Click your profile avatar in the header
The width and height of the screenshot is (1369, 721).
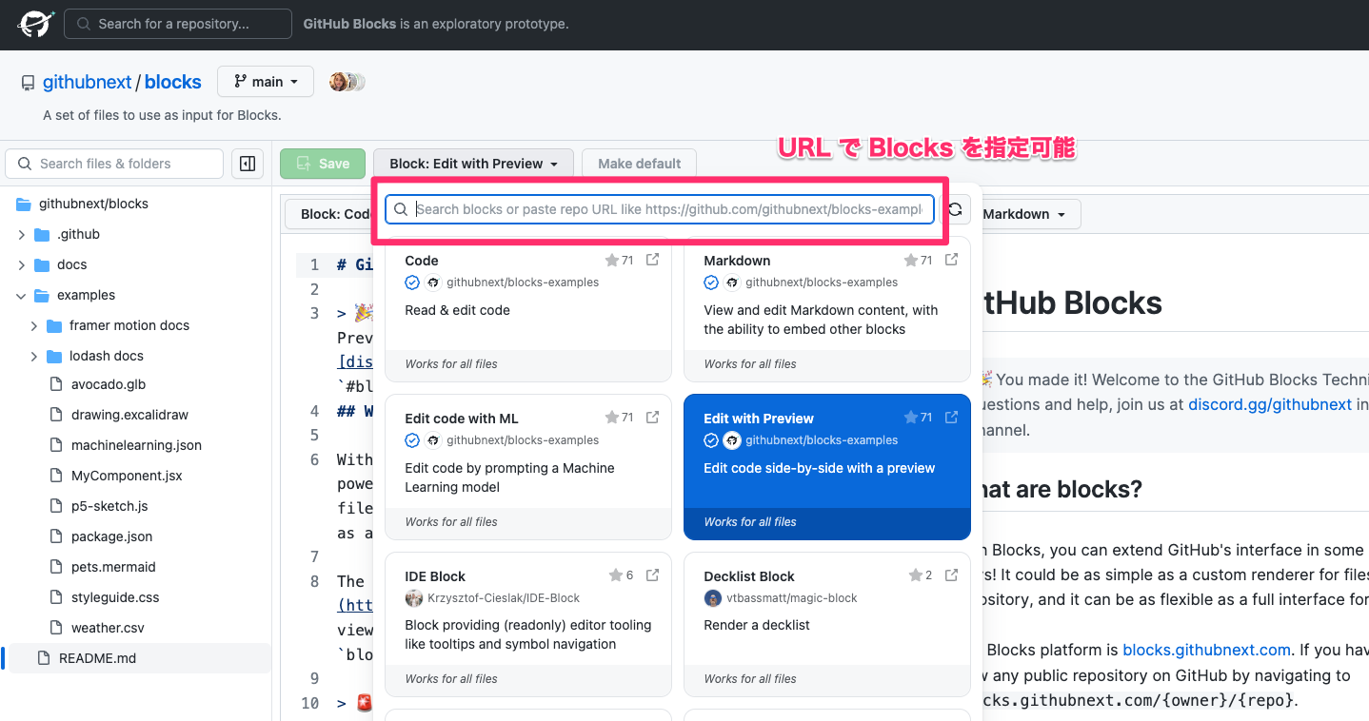click(340, 81)
